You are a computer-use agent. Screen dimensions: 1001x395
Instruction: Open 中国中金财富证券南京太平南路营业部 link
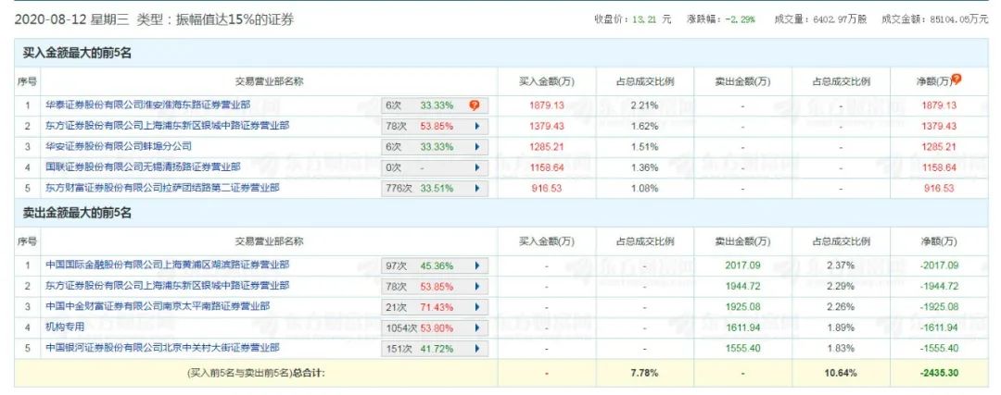point(145,306)
